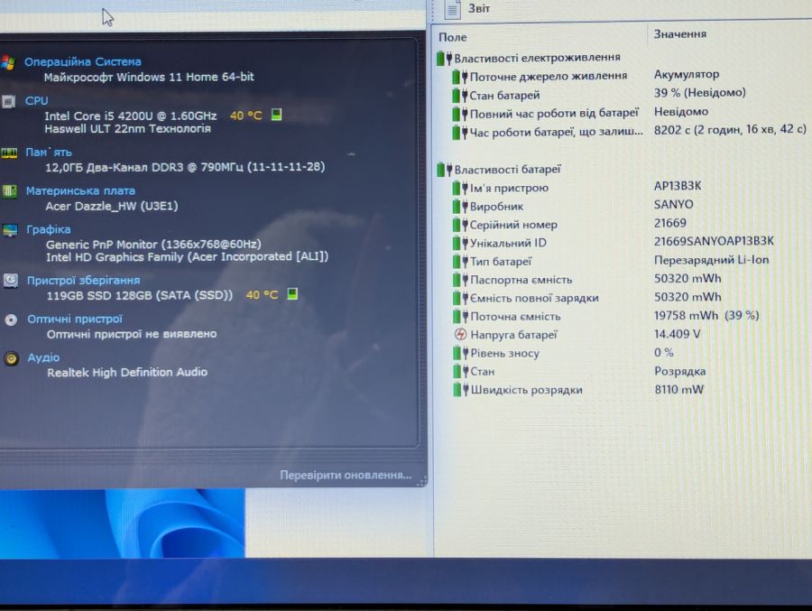
Task: Click the monitor graphics icon
Action: pos(10,230)
